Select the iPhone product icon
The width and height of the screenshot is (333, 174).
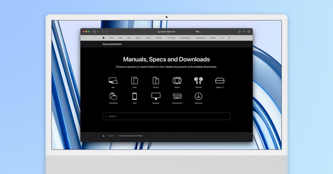pyautogui.click(x=156, y=81)
